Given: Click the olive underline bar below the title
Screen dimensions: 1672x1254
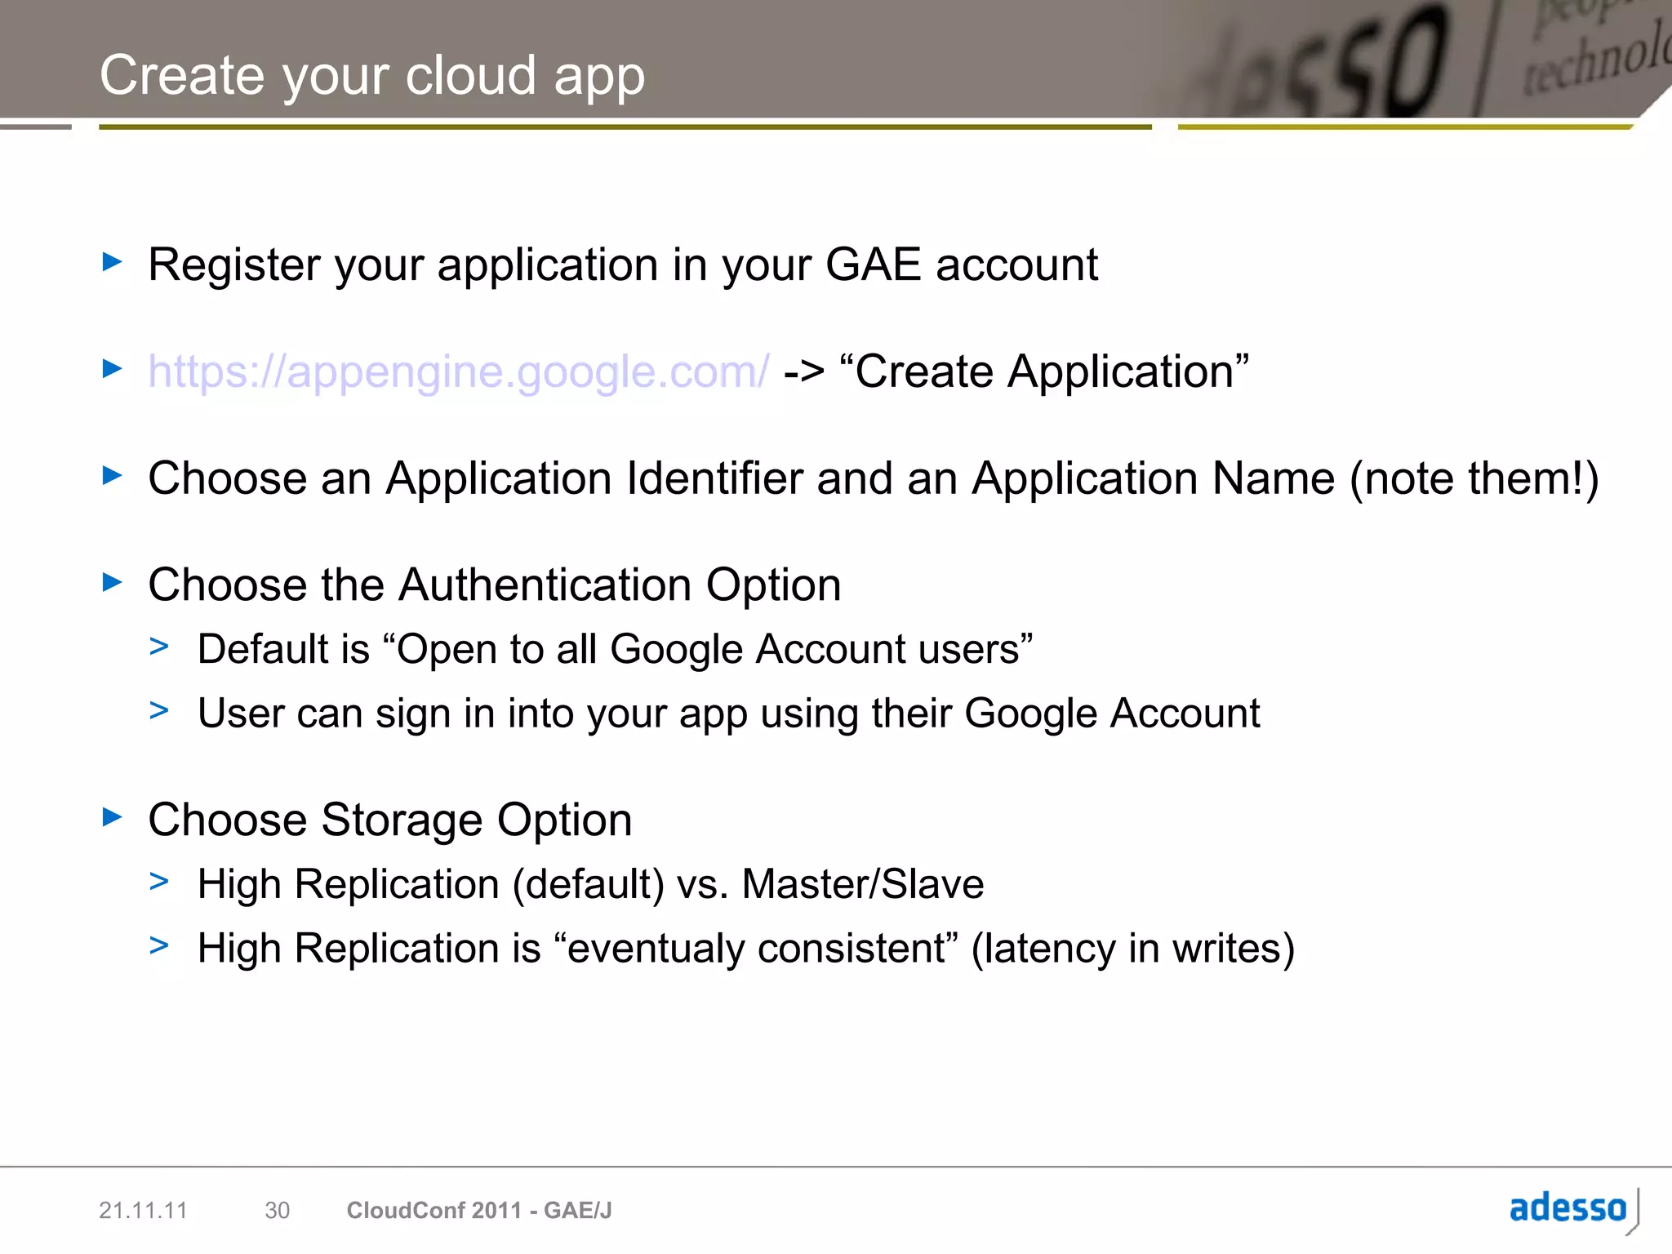Looking at the screenshot, I should (x=625, y=127).
